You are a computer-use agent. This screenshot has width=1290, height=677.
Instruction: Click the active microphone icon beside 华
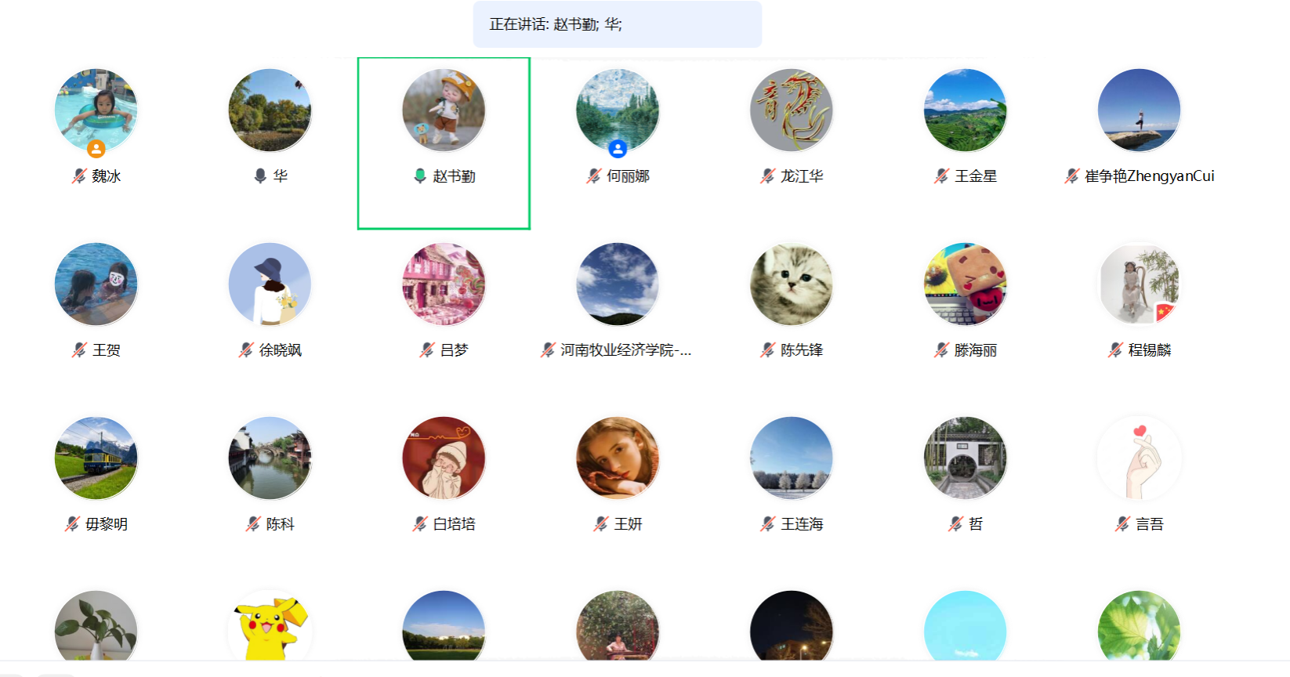[260, 176]
